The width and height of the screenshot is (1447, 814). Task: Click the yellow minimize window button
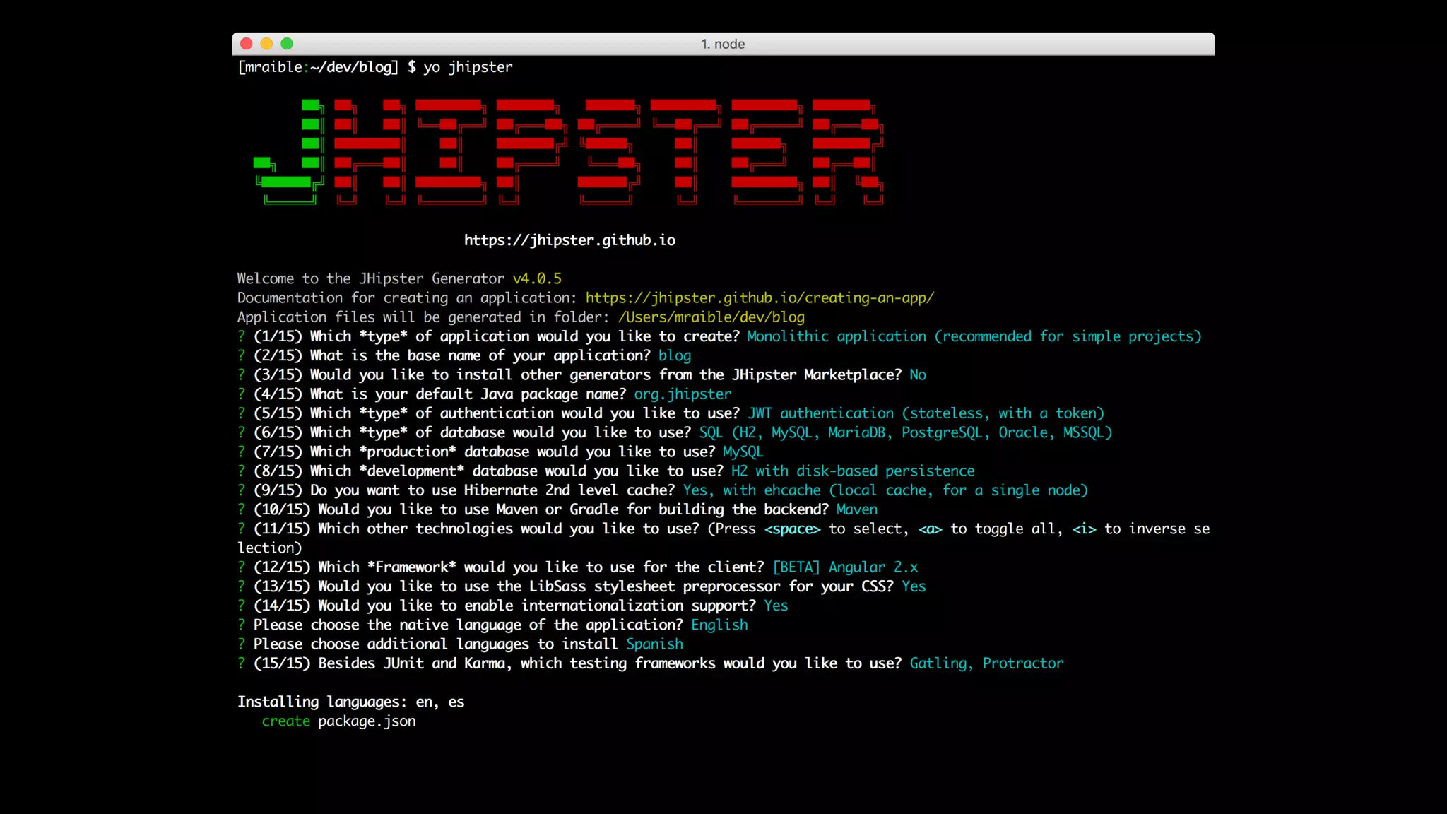[266, 44]
